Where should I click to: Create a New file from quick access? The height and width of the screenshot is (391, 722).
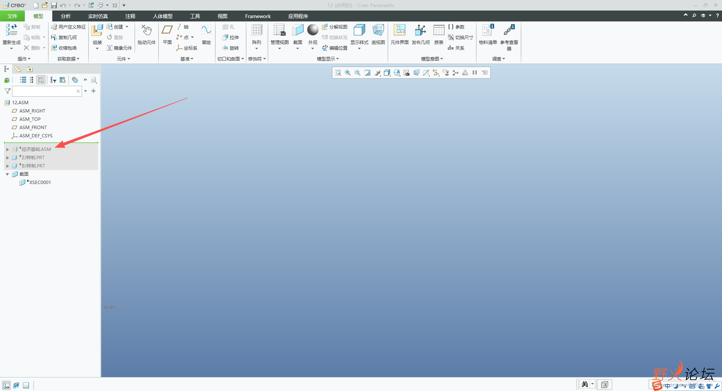tap(36, 5)
